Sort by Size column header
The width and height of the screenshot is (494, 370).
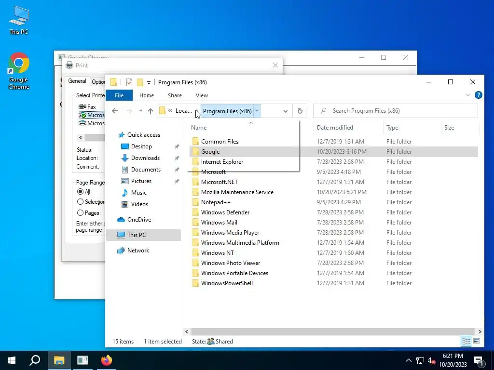pyautogui.click(x=449, y=127)
